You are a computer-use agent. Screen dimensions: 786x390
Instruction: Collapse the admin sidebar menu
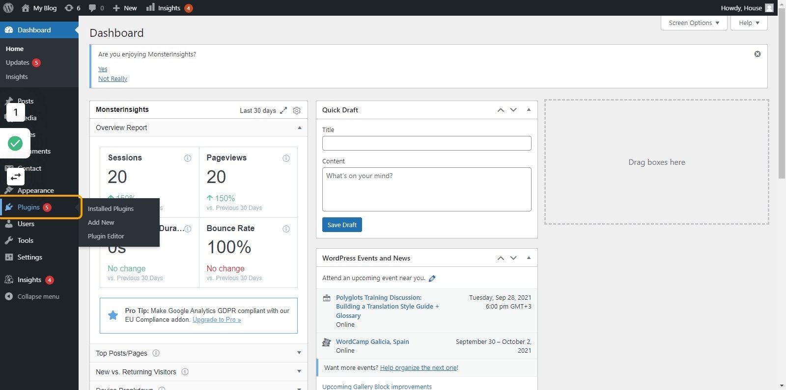pyautogui.click(x=32, y=297)
